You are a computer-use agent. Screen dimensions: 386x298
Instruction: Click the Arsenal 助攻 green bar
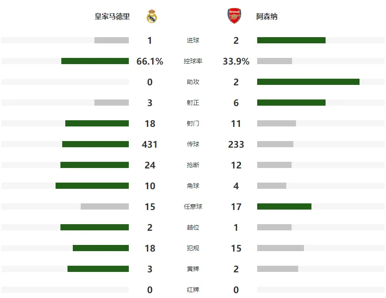click(x=308, y=82)
